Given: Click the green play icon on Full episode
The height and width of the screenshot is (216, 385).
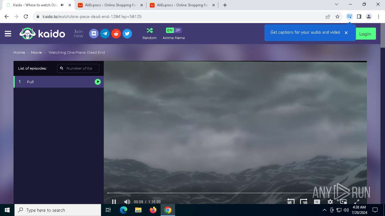Looking at the screenshot, I should point(98,82).
